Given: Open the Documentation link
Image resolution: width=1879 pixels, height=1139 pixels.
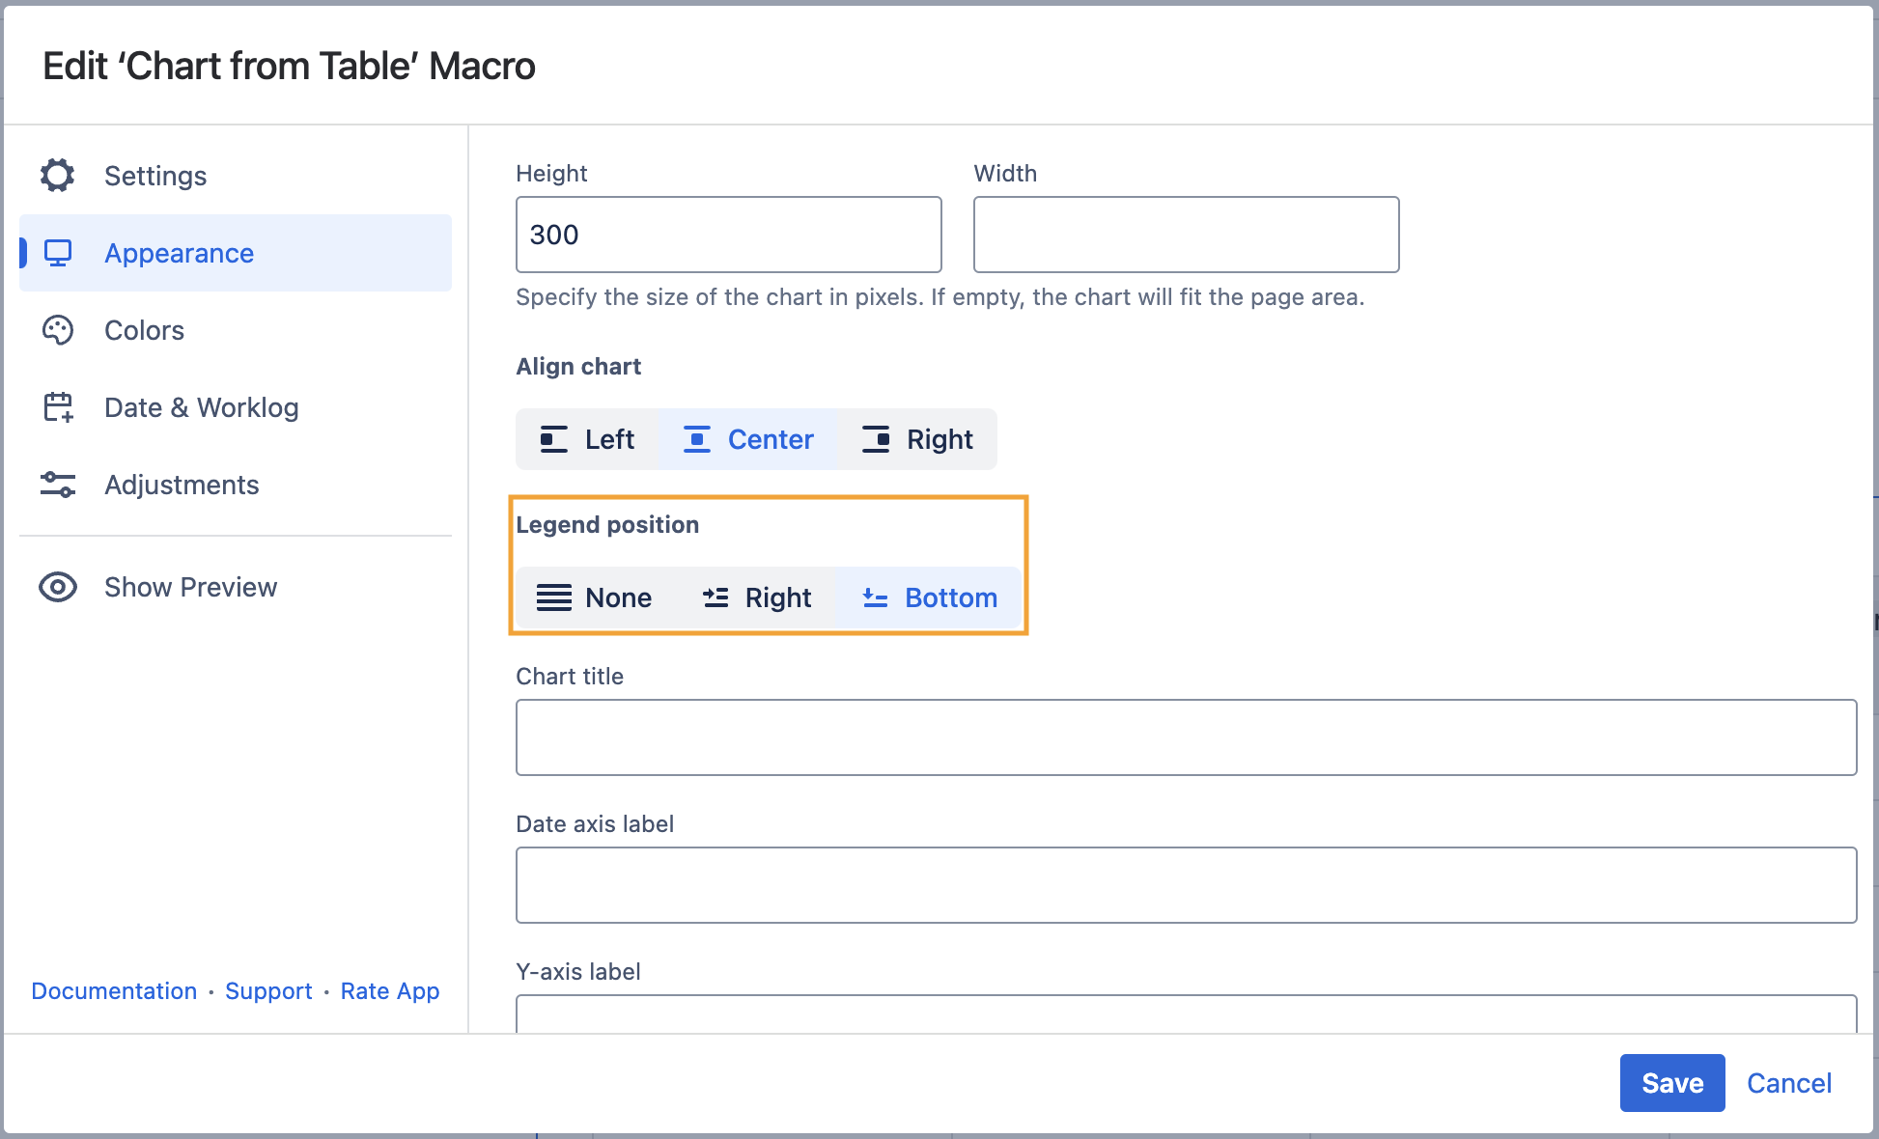Looking at the screenshot, I should click(x=114, y=991).
